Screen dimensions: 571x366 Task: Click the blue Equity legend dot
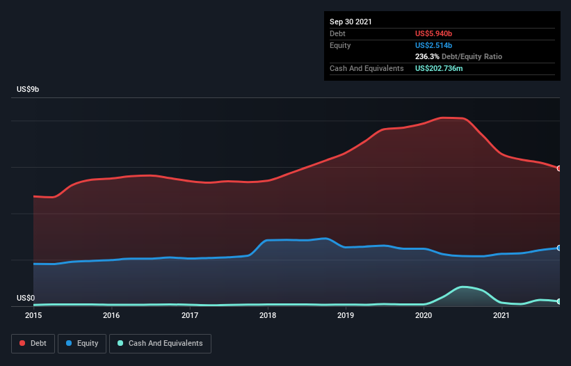click(x=69, y=343)
